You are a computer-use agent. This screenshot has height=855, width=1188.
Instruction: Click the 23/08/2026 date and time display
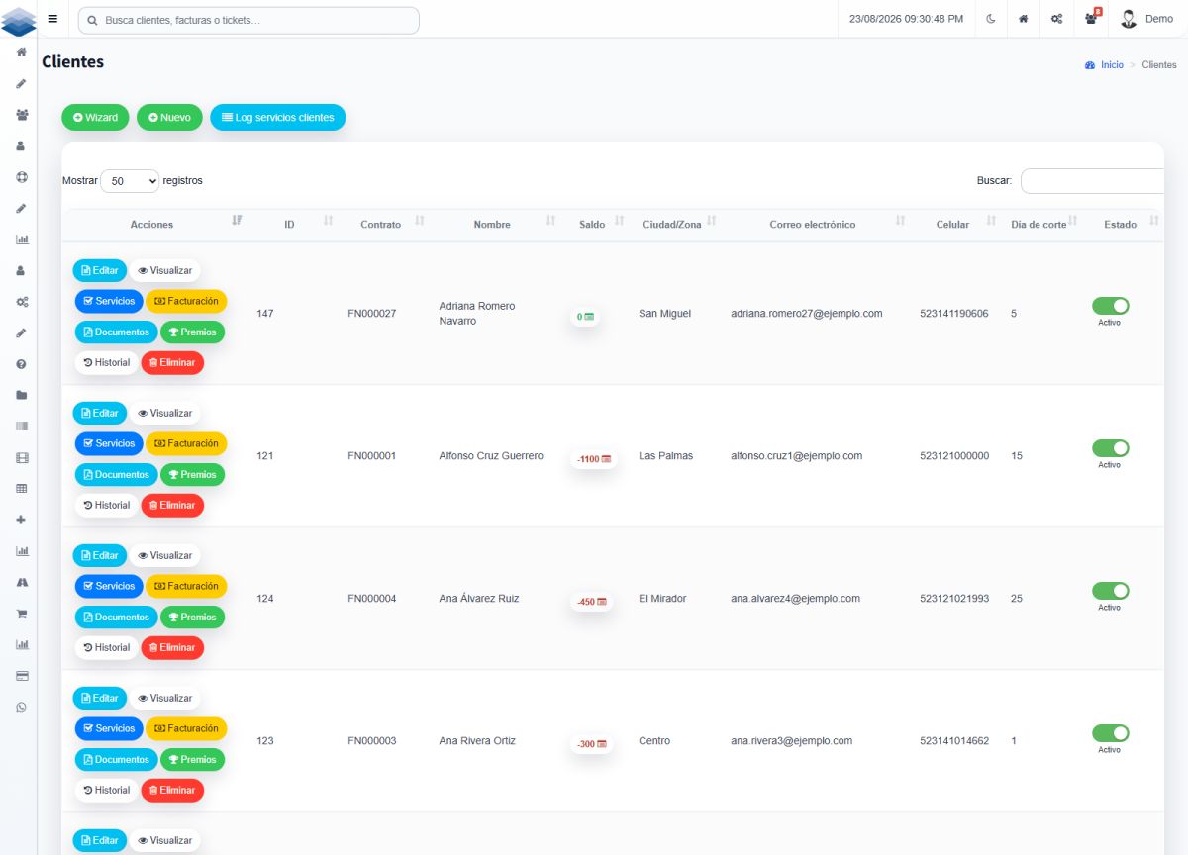[x=907, y=19]
